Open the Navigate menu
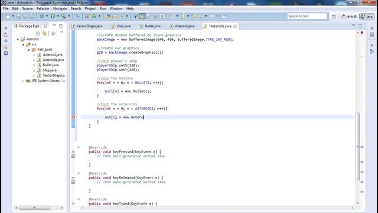The width and height of the screenshot is (378, 213). [x=60, y=8]
